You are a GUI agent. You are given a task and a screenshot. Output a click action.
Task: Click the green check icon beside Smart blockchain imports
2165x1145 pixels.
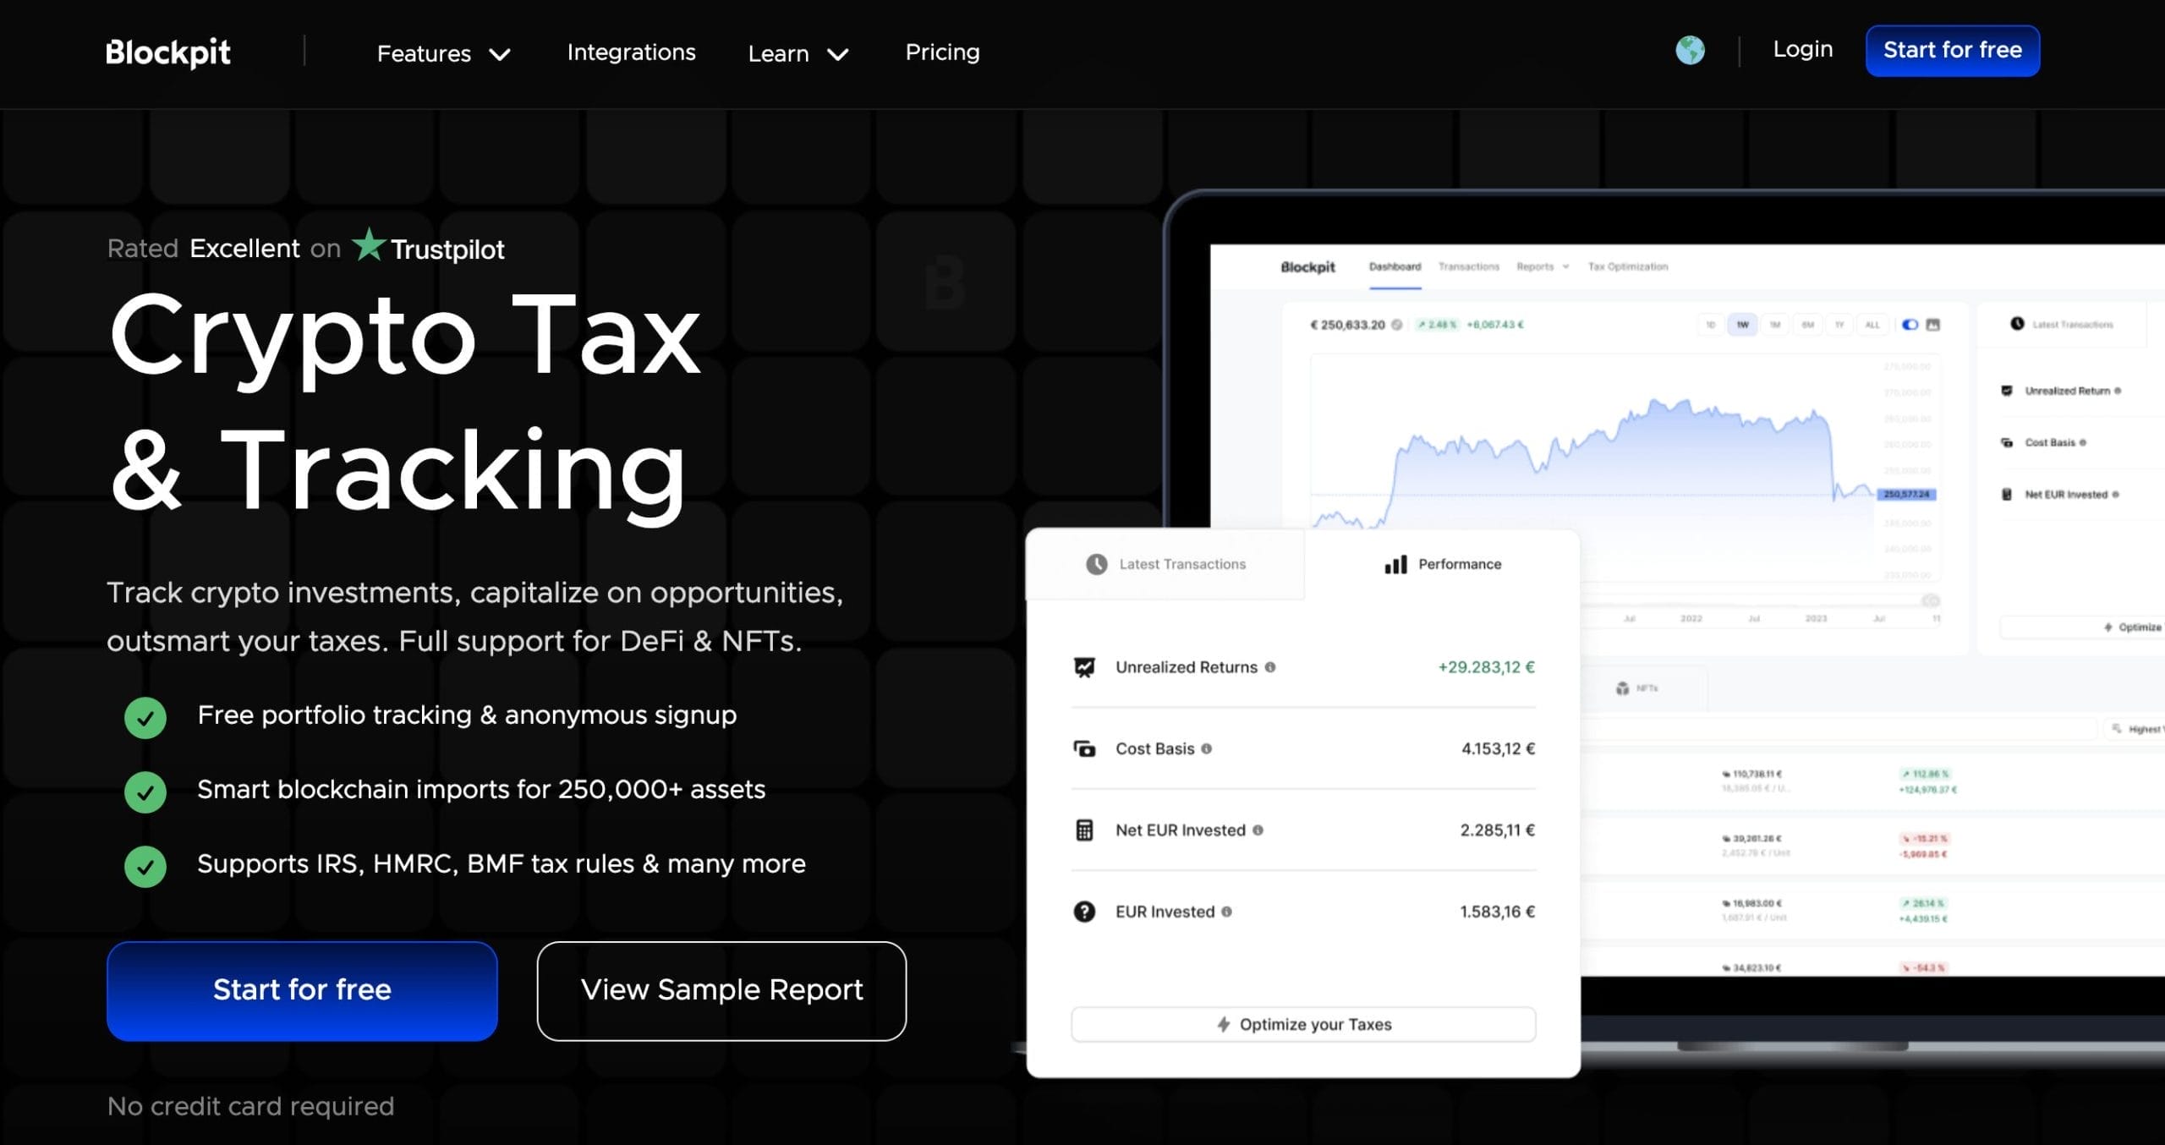point(145,792)
